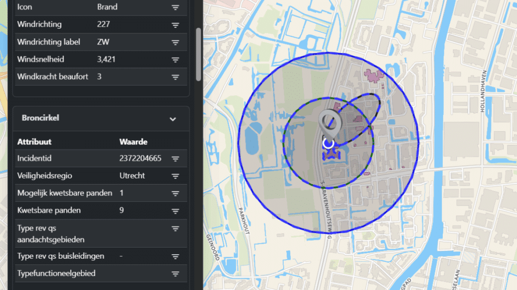Open filter icon for Mogelijk kwetsbare panden
This screenshot has width=517, height=290.
(x=175, y=193)
